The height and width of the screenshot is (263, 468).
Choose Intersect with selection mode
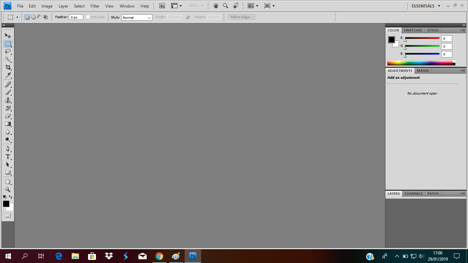[x=45, y=17]
